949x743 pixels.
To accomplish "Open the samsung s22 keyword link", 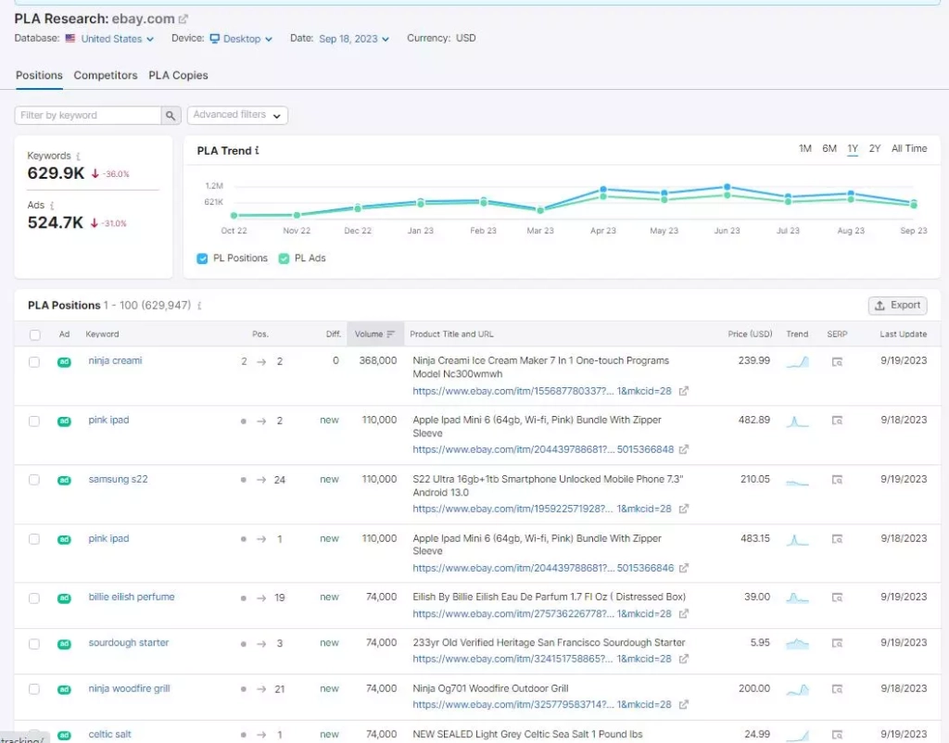I will 118,479.
